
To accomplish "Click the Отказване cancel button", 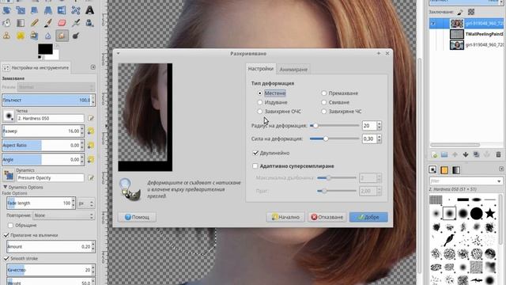I will pyautogui.click(x=327, y=217).
